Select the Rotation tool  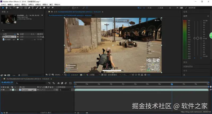click(x=14, y=8)
